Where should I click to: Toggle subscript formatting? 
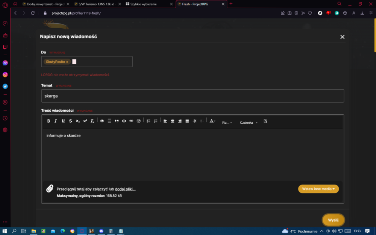pyautogui.click(x=78, y=121)
